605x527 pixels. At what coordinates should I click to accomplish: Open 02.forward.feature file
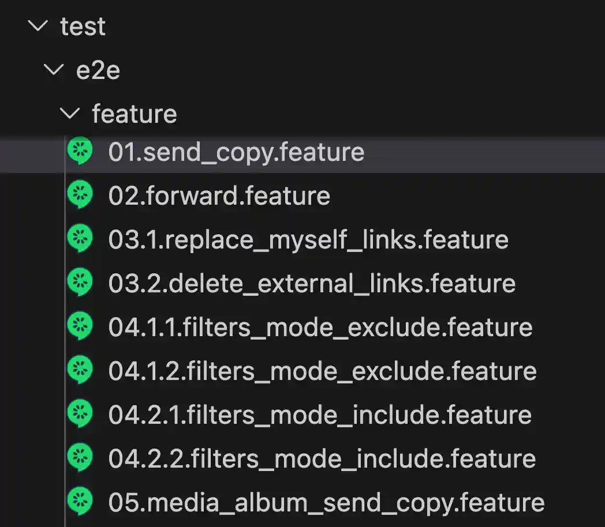click(x=219, y=196)
